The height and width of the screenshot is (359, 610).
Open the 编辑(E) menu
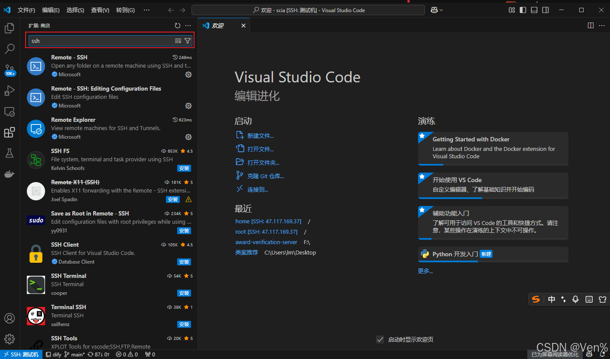pos(51,10)
